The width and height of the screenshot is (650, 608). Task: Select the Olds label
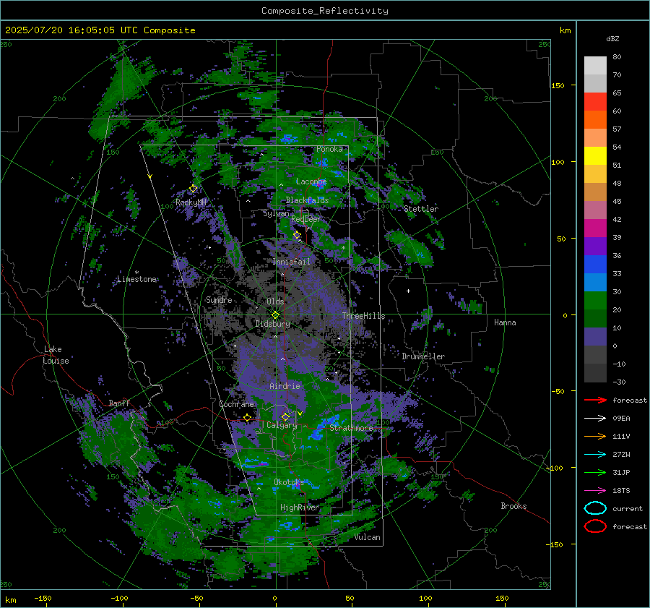click(275, 301)
